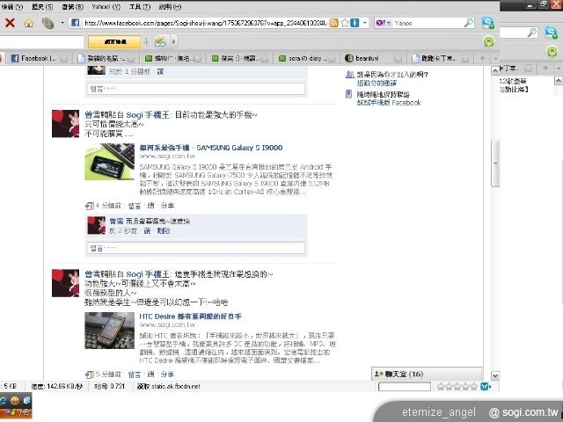
Task: Open the address bar history dropdown
Action: [363, 23]
